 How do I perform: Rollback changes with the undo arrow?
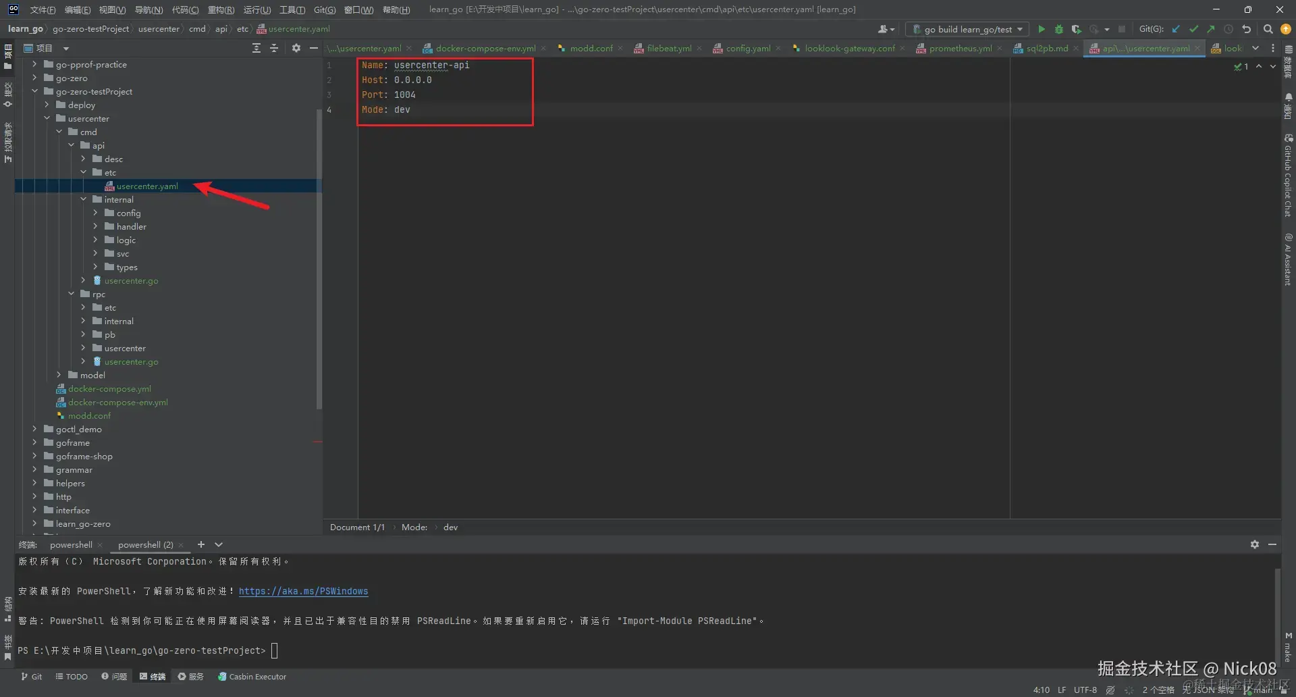pyautogui.click(x=1247, y=29)
